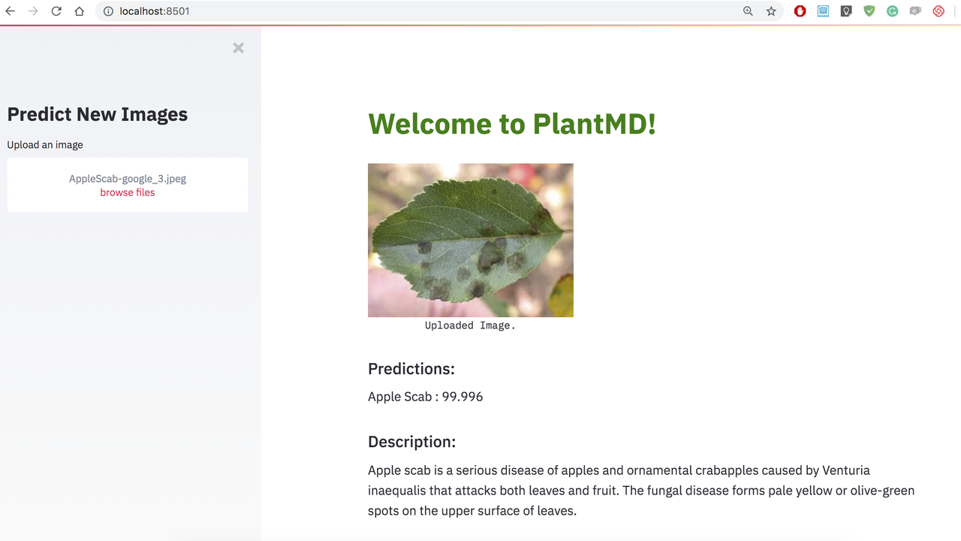
Task: Click the uploaded leaf image
Action: [470, 240]
